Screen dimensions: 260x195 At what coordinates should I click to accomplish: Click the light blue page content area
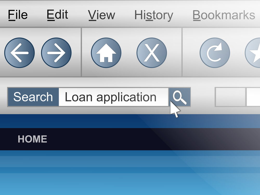pos(130,173)
